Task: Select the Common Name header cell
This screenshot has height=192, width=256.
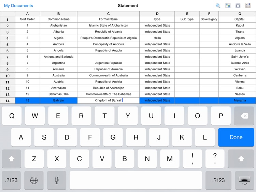Action: click(59, 19)
